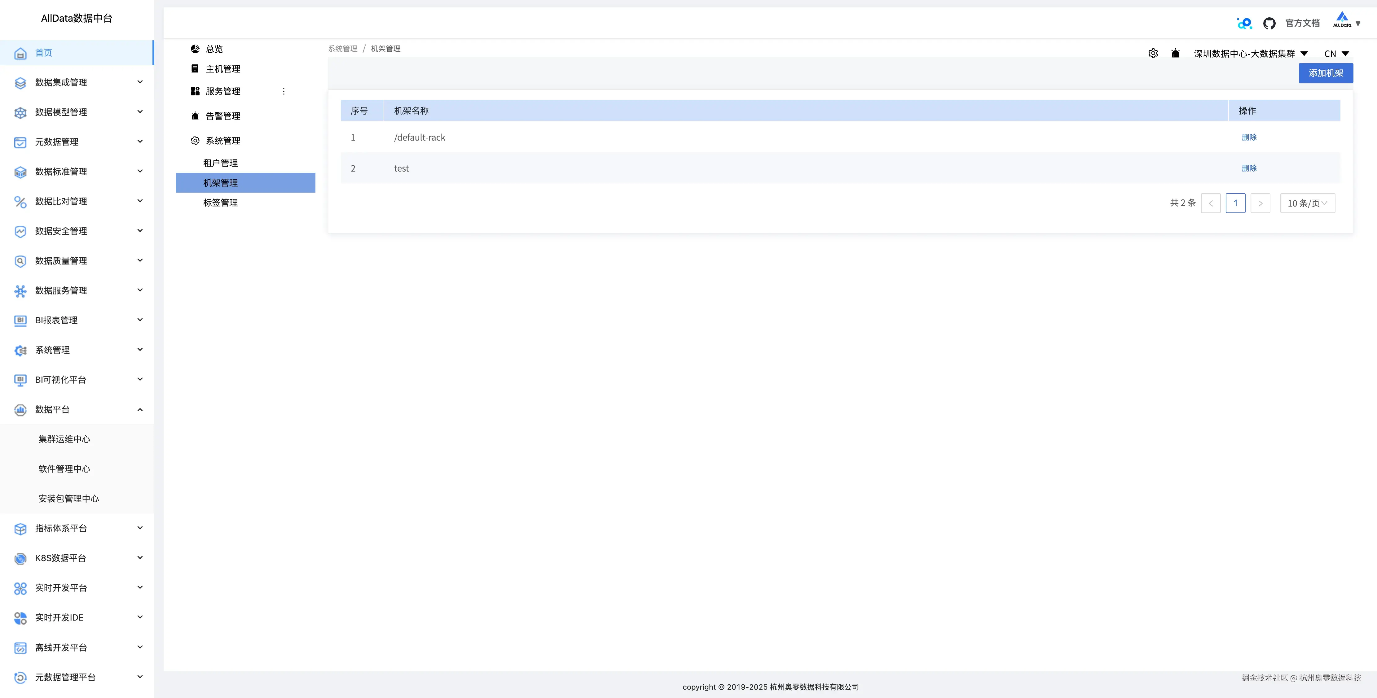Open the CN language dropdown
Screen dimensions: 1377x698
(x=1336, y=53)
